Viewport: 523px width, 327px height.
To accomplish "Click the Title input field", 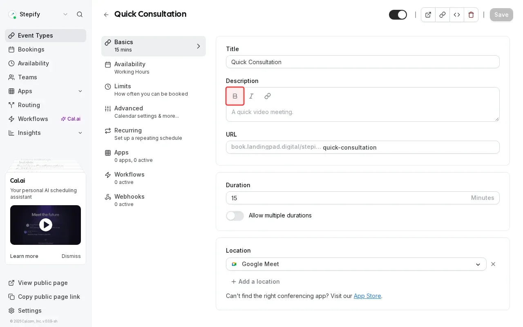I will 362,62.
